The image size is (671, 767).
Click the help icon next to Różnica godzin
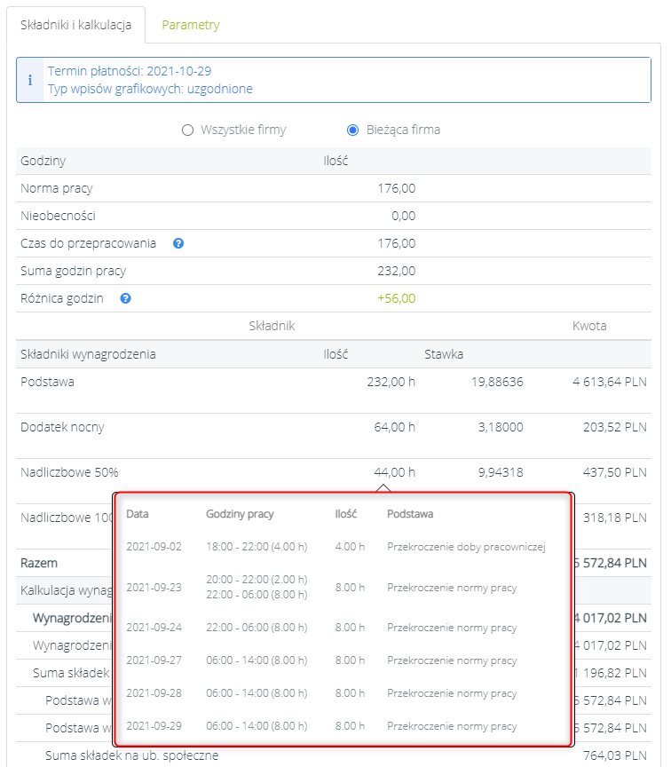[125, 298]
